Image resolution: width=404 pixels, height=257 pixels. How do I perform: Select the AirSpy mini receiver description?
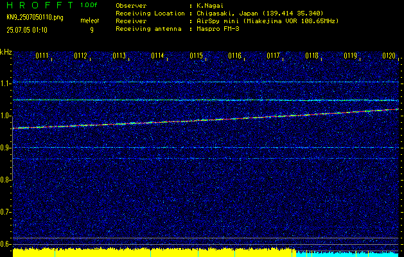coord(267,21)
